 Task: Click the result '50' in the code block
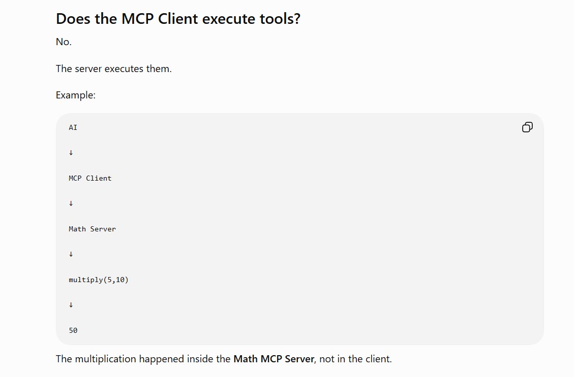point(73,331)
